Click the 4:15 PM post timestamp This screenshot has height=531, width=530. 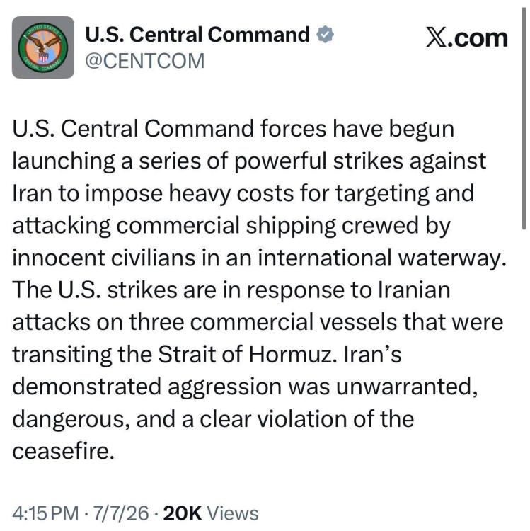(45, 513)
